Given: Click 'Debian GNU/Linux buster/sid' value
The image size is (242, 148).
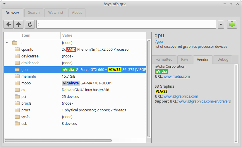Looking at the screenshot, I should [x=85, y=90].
